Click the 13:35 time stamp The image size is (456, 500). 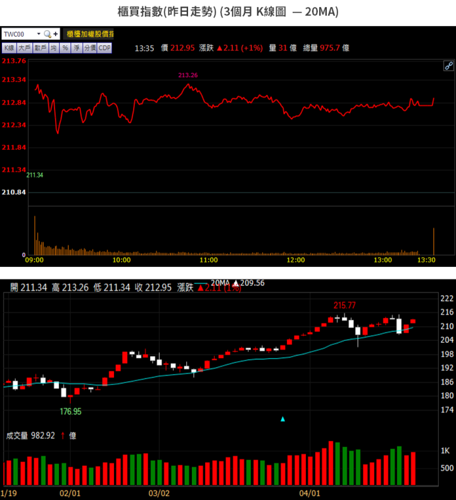coord(144,48)
